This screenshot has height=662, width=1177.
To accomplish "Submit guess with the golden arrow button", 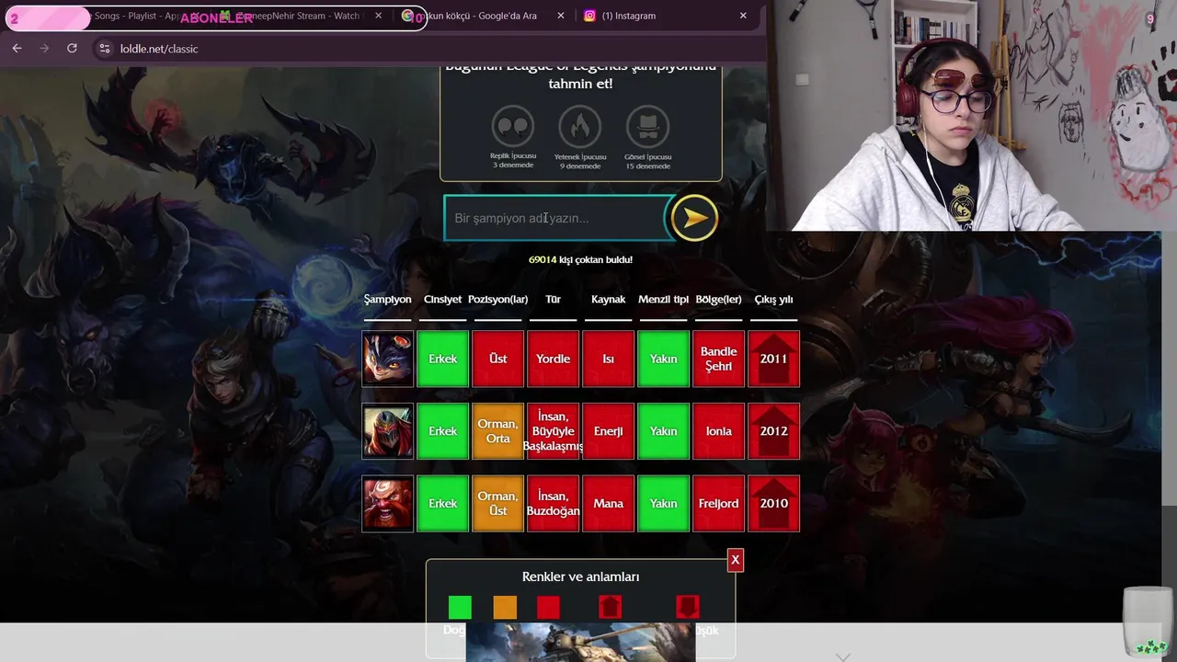I will [694, 218].
